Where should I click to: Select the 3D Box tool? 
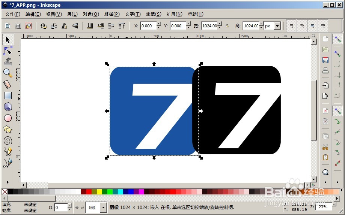(8, 107)
